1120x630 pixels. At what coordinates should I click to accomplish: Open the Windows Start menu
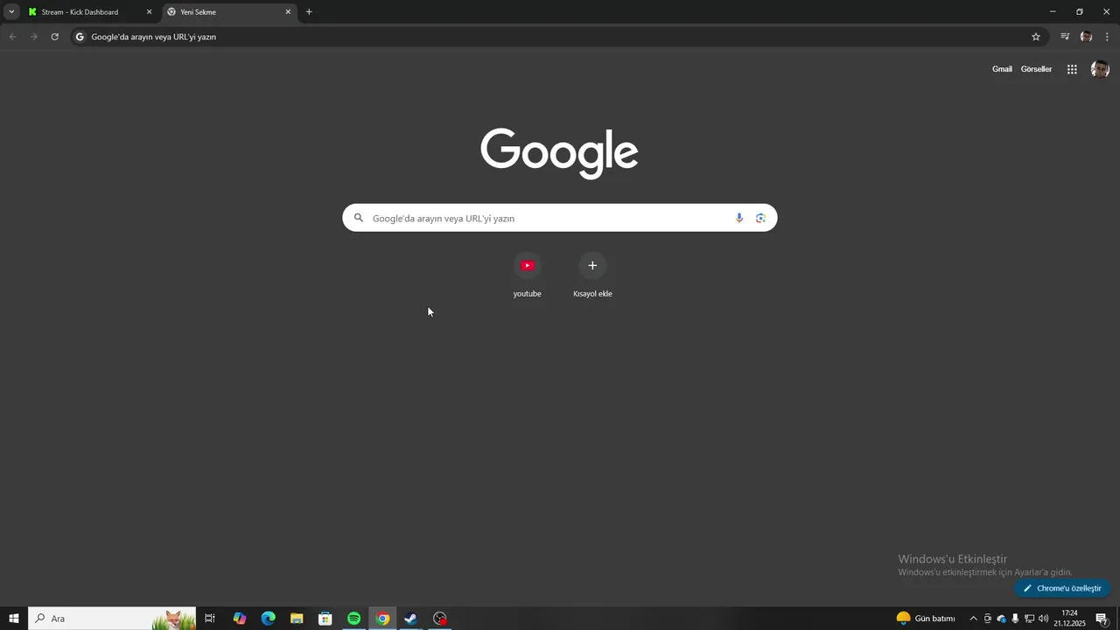pos(14,619)
